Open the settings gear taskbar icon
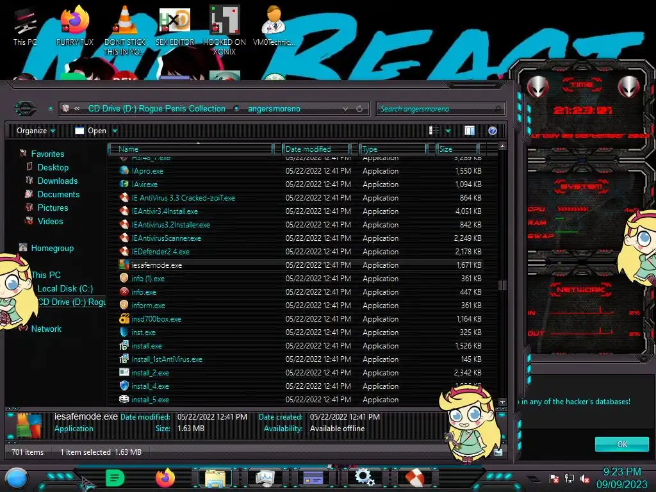Image resolution: width=656 pixels, height=492 pixels. pos(364,478)
